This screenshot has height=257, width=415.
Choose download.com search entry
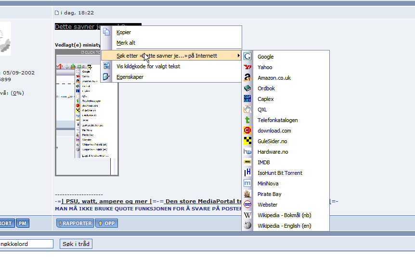(x=285, y=131)
